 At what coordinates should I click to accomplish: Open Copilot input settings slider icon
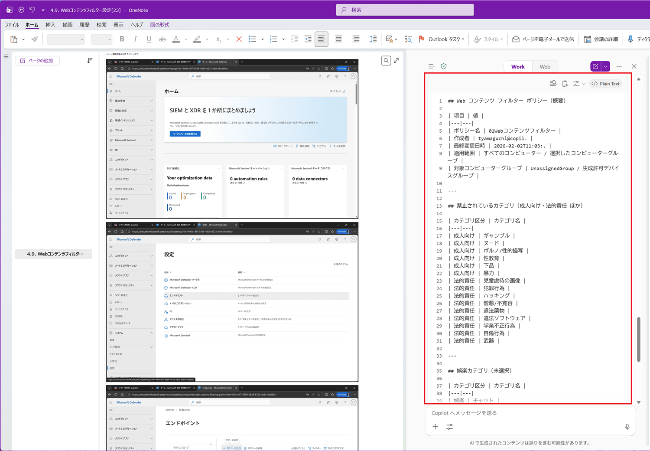tap(450, 427)
